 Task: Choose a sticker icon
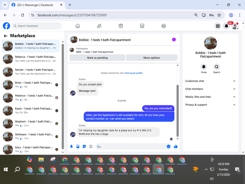pyautogui.click(x=84, y=147)
